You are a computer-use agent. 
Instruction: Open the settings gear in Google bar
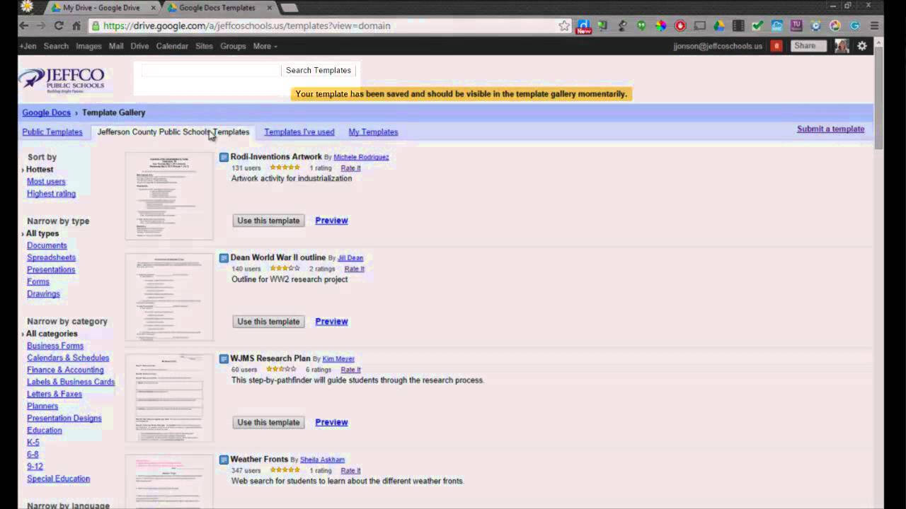tap(862, 46)
